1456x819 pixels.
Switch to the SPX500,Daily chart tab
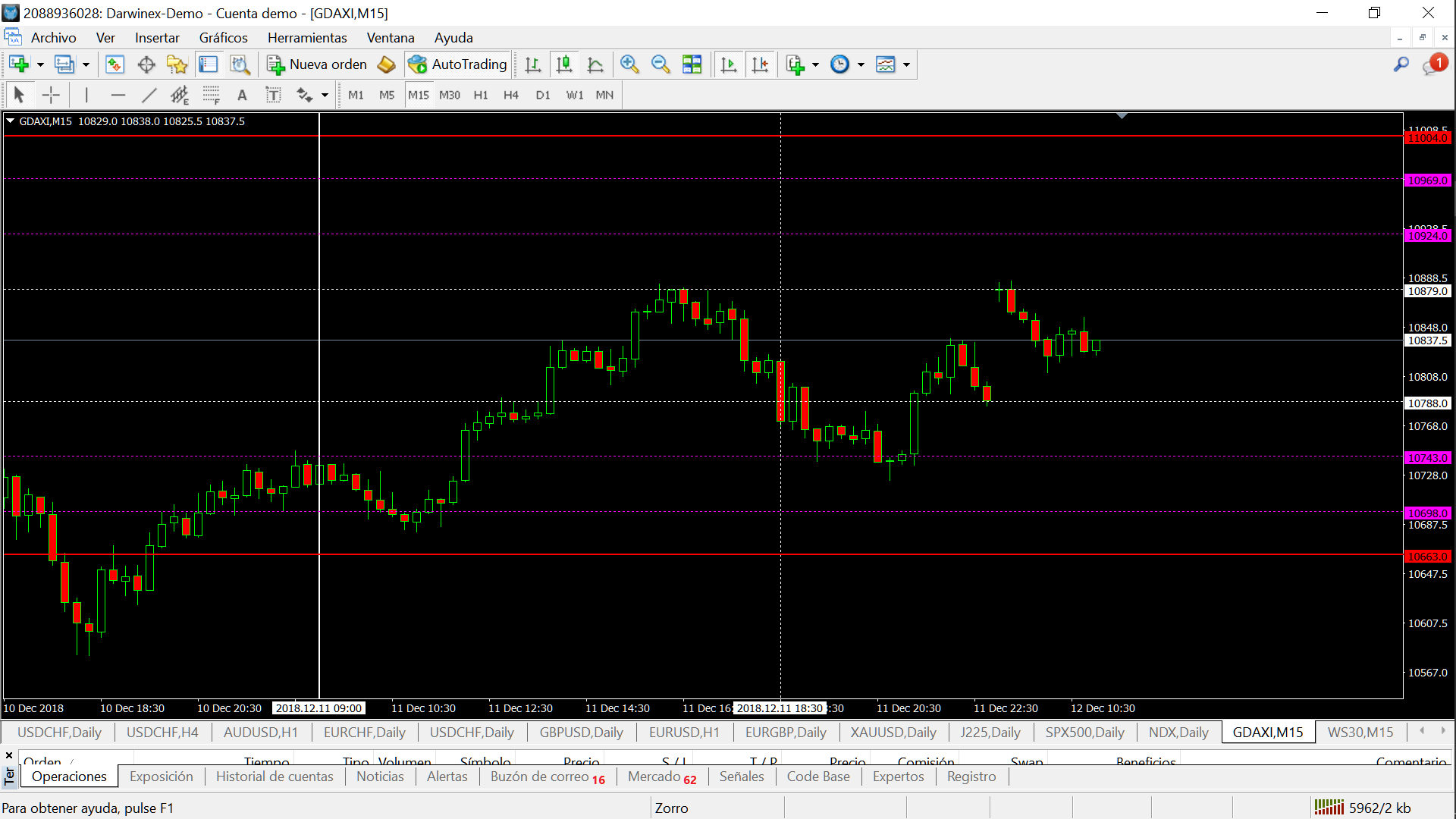tap(1084, 732)
